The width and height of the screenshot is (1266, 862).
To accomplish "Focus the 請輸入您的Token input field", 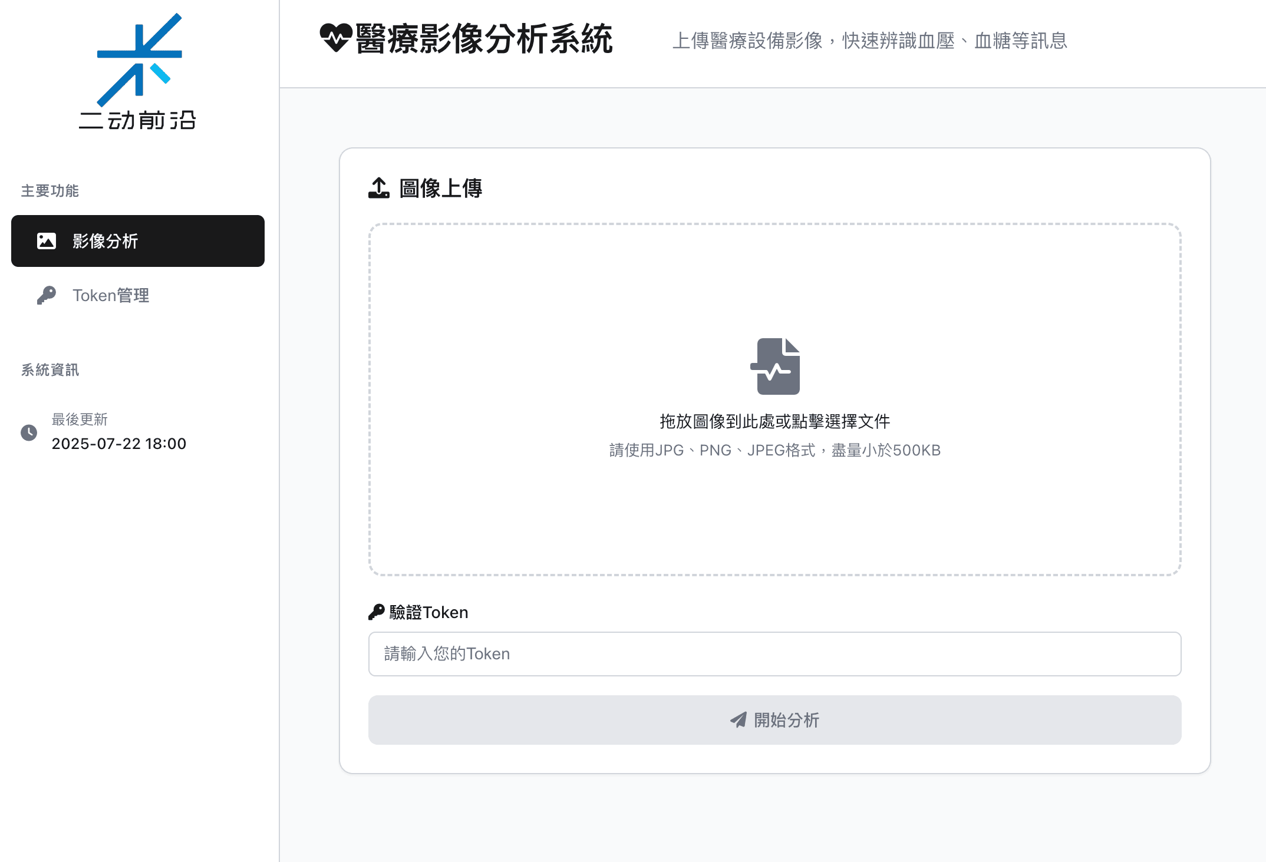I will 775,654.
